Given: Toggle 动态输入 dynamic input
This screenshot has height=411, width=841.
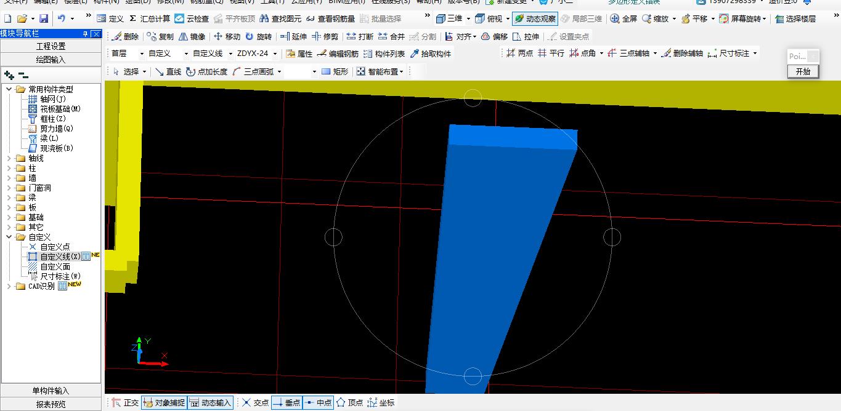Looking at the screenshot, I should coord(210,403).
